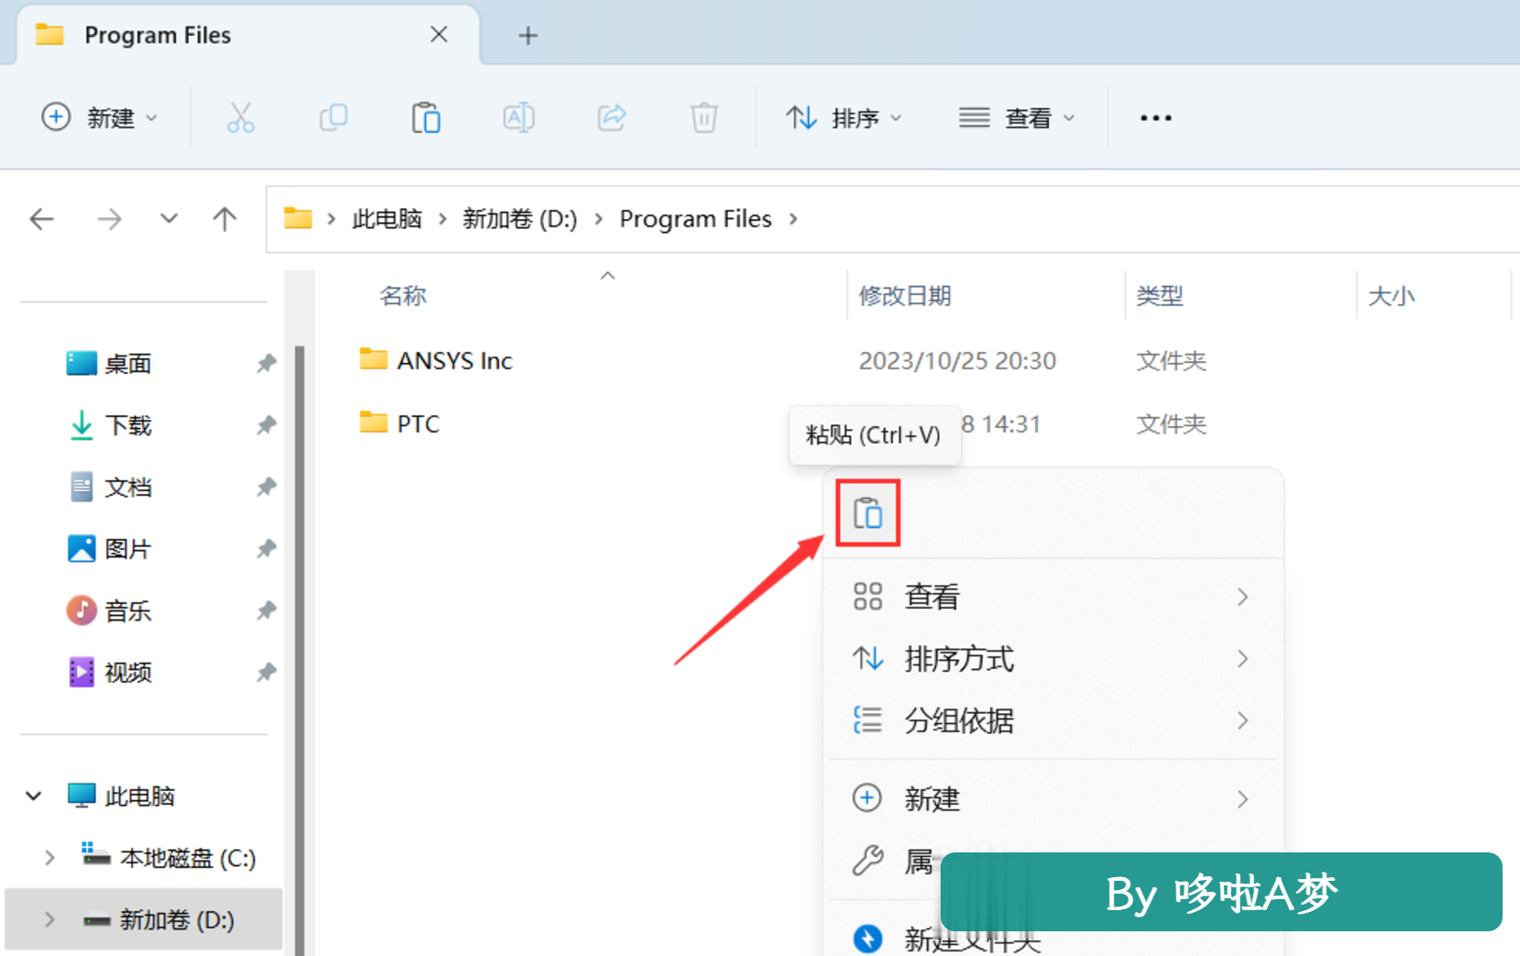Click the Share icon in toolbar
1520x956 pixels.
[611, 118]
